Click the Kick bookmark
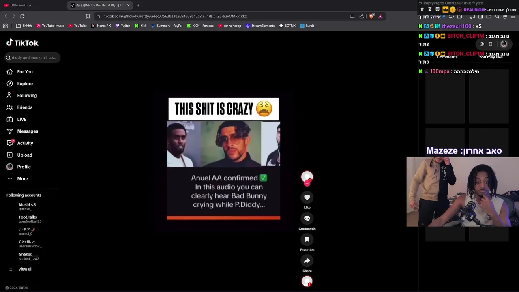 click(140, 26)
